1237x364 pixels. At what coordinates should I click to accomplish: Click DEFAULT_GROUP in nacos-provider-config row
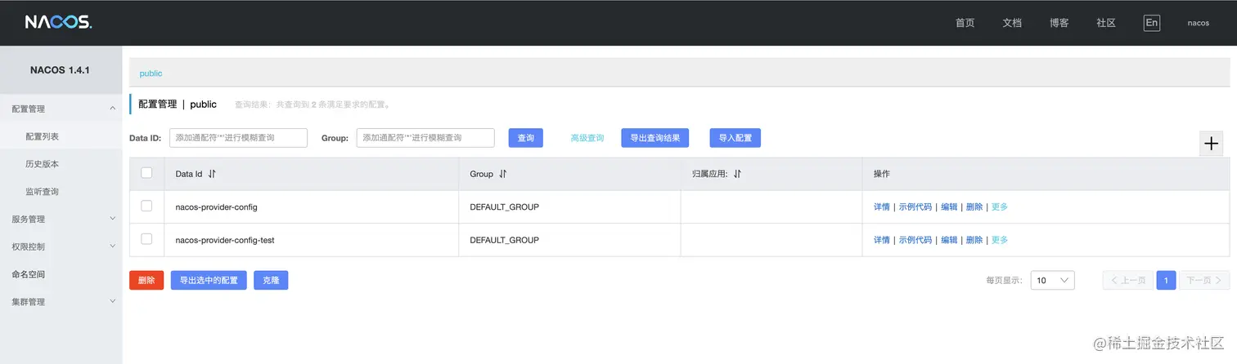[505, 207]
